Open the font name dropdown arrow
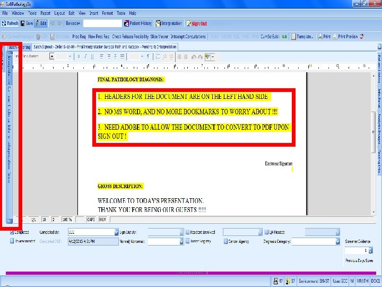Screen dimensions: 382x287 coord(51,57)
